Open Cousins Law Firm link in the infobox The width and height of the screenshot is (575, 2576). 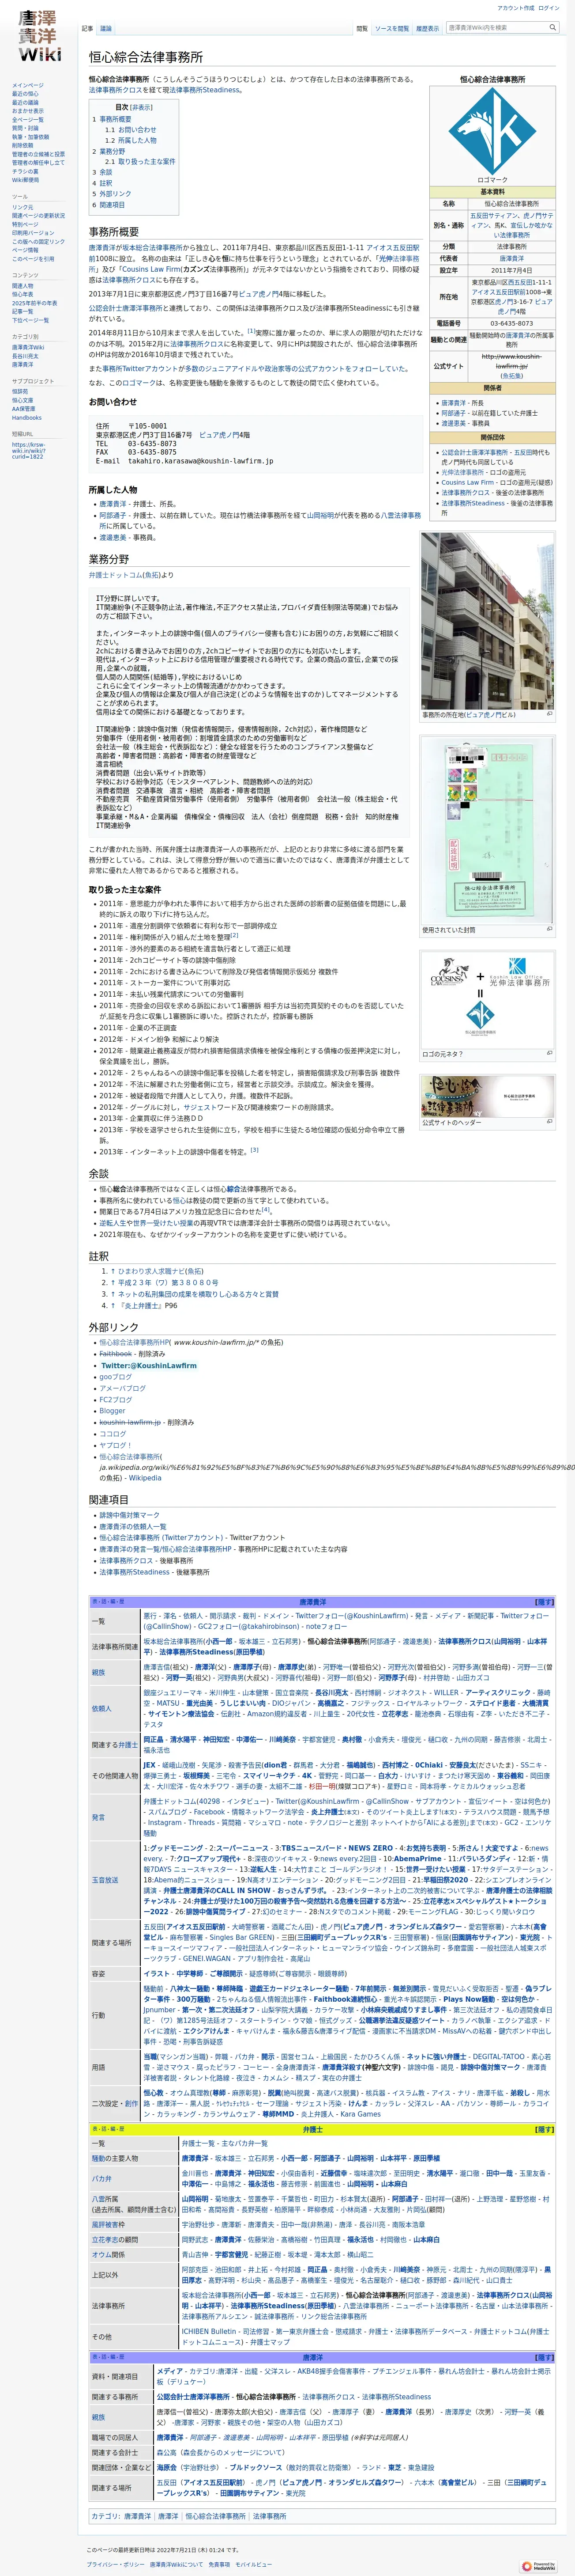click(469, 482)
